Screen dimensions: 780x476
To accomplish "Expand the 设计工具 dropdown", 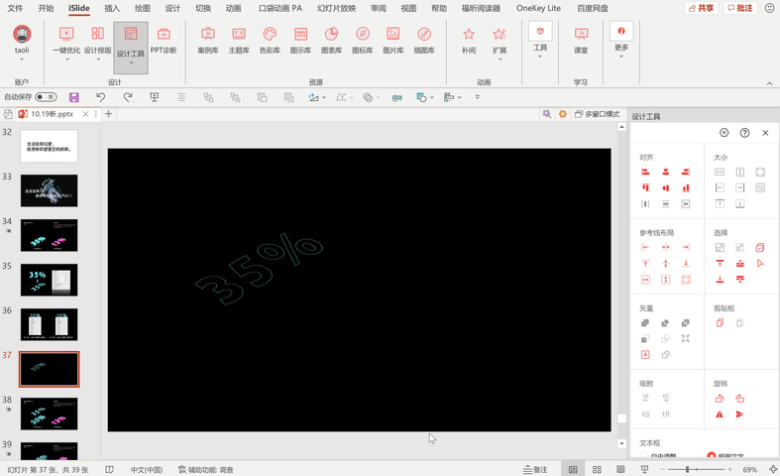I will click(131, 63).
